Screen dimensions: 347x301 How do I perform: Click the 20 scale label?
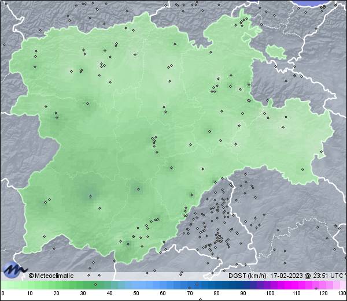57,293
